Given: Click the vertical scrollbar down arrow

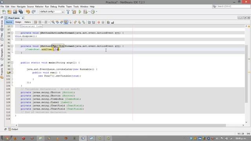Looking at the screenshot, I should [246, 122].
